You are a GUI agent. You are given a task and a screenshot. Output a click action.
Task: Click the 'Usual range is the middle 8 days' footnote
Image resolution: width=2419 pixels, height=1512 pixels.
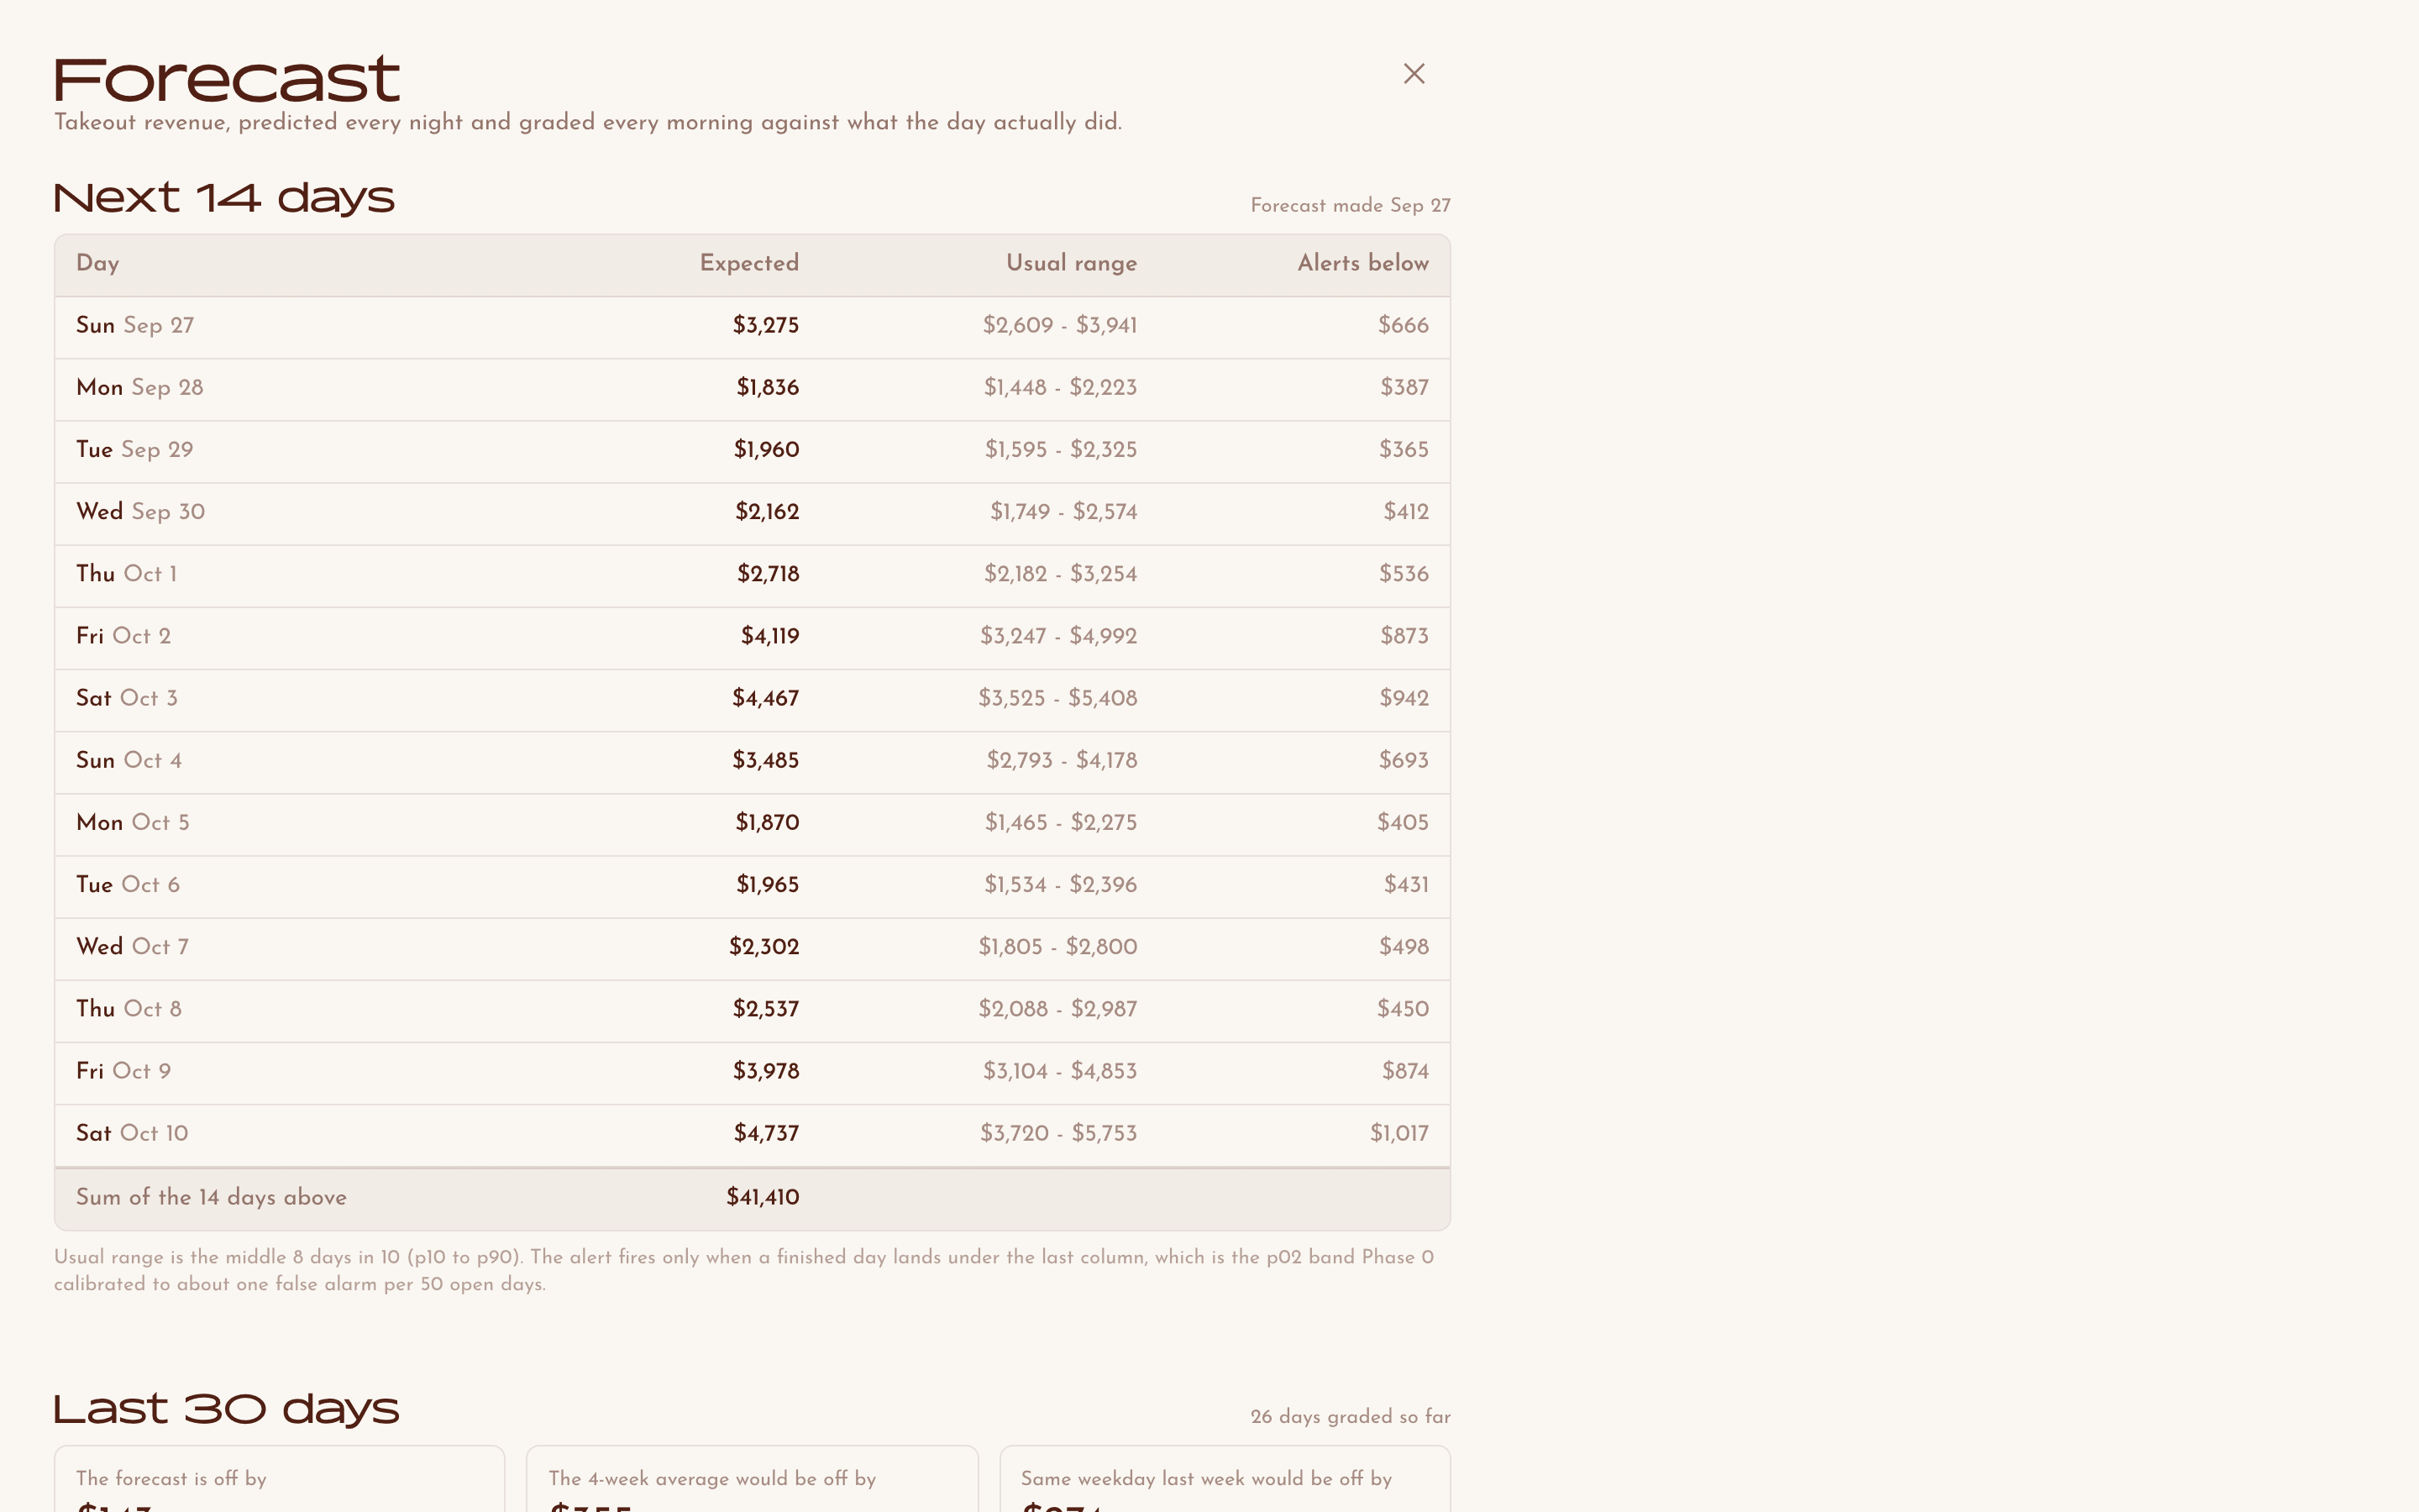tap(745, 1271)
